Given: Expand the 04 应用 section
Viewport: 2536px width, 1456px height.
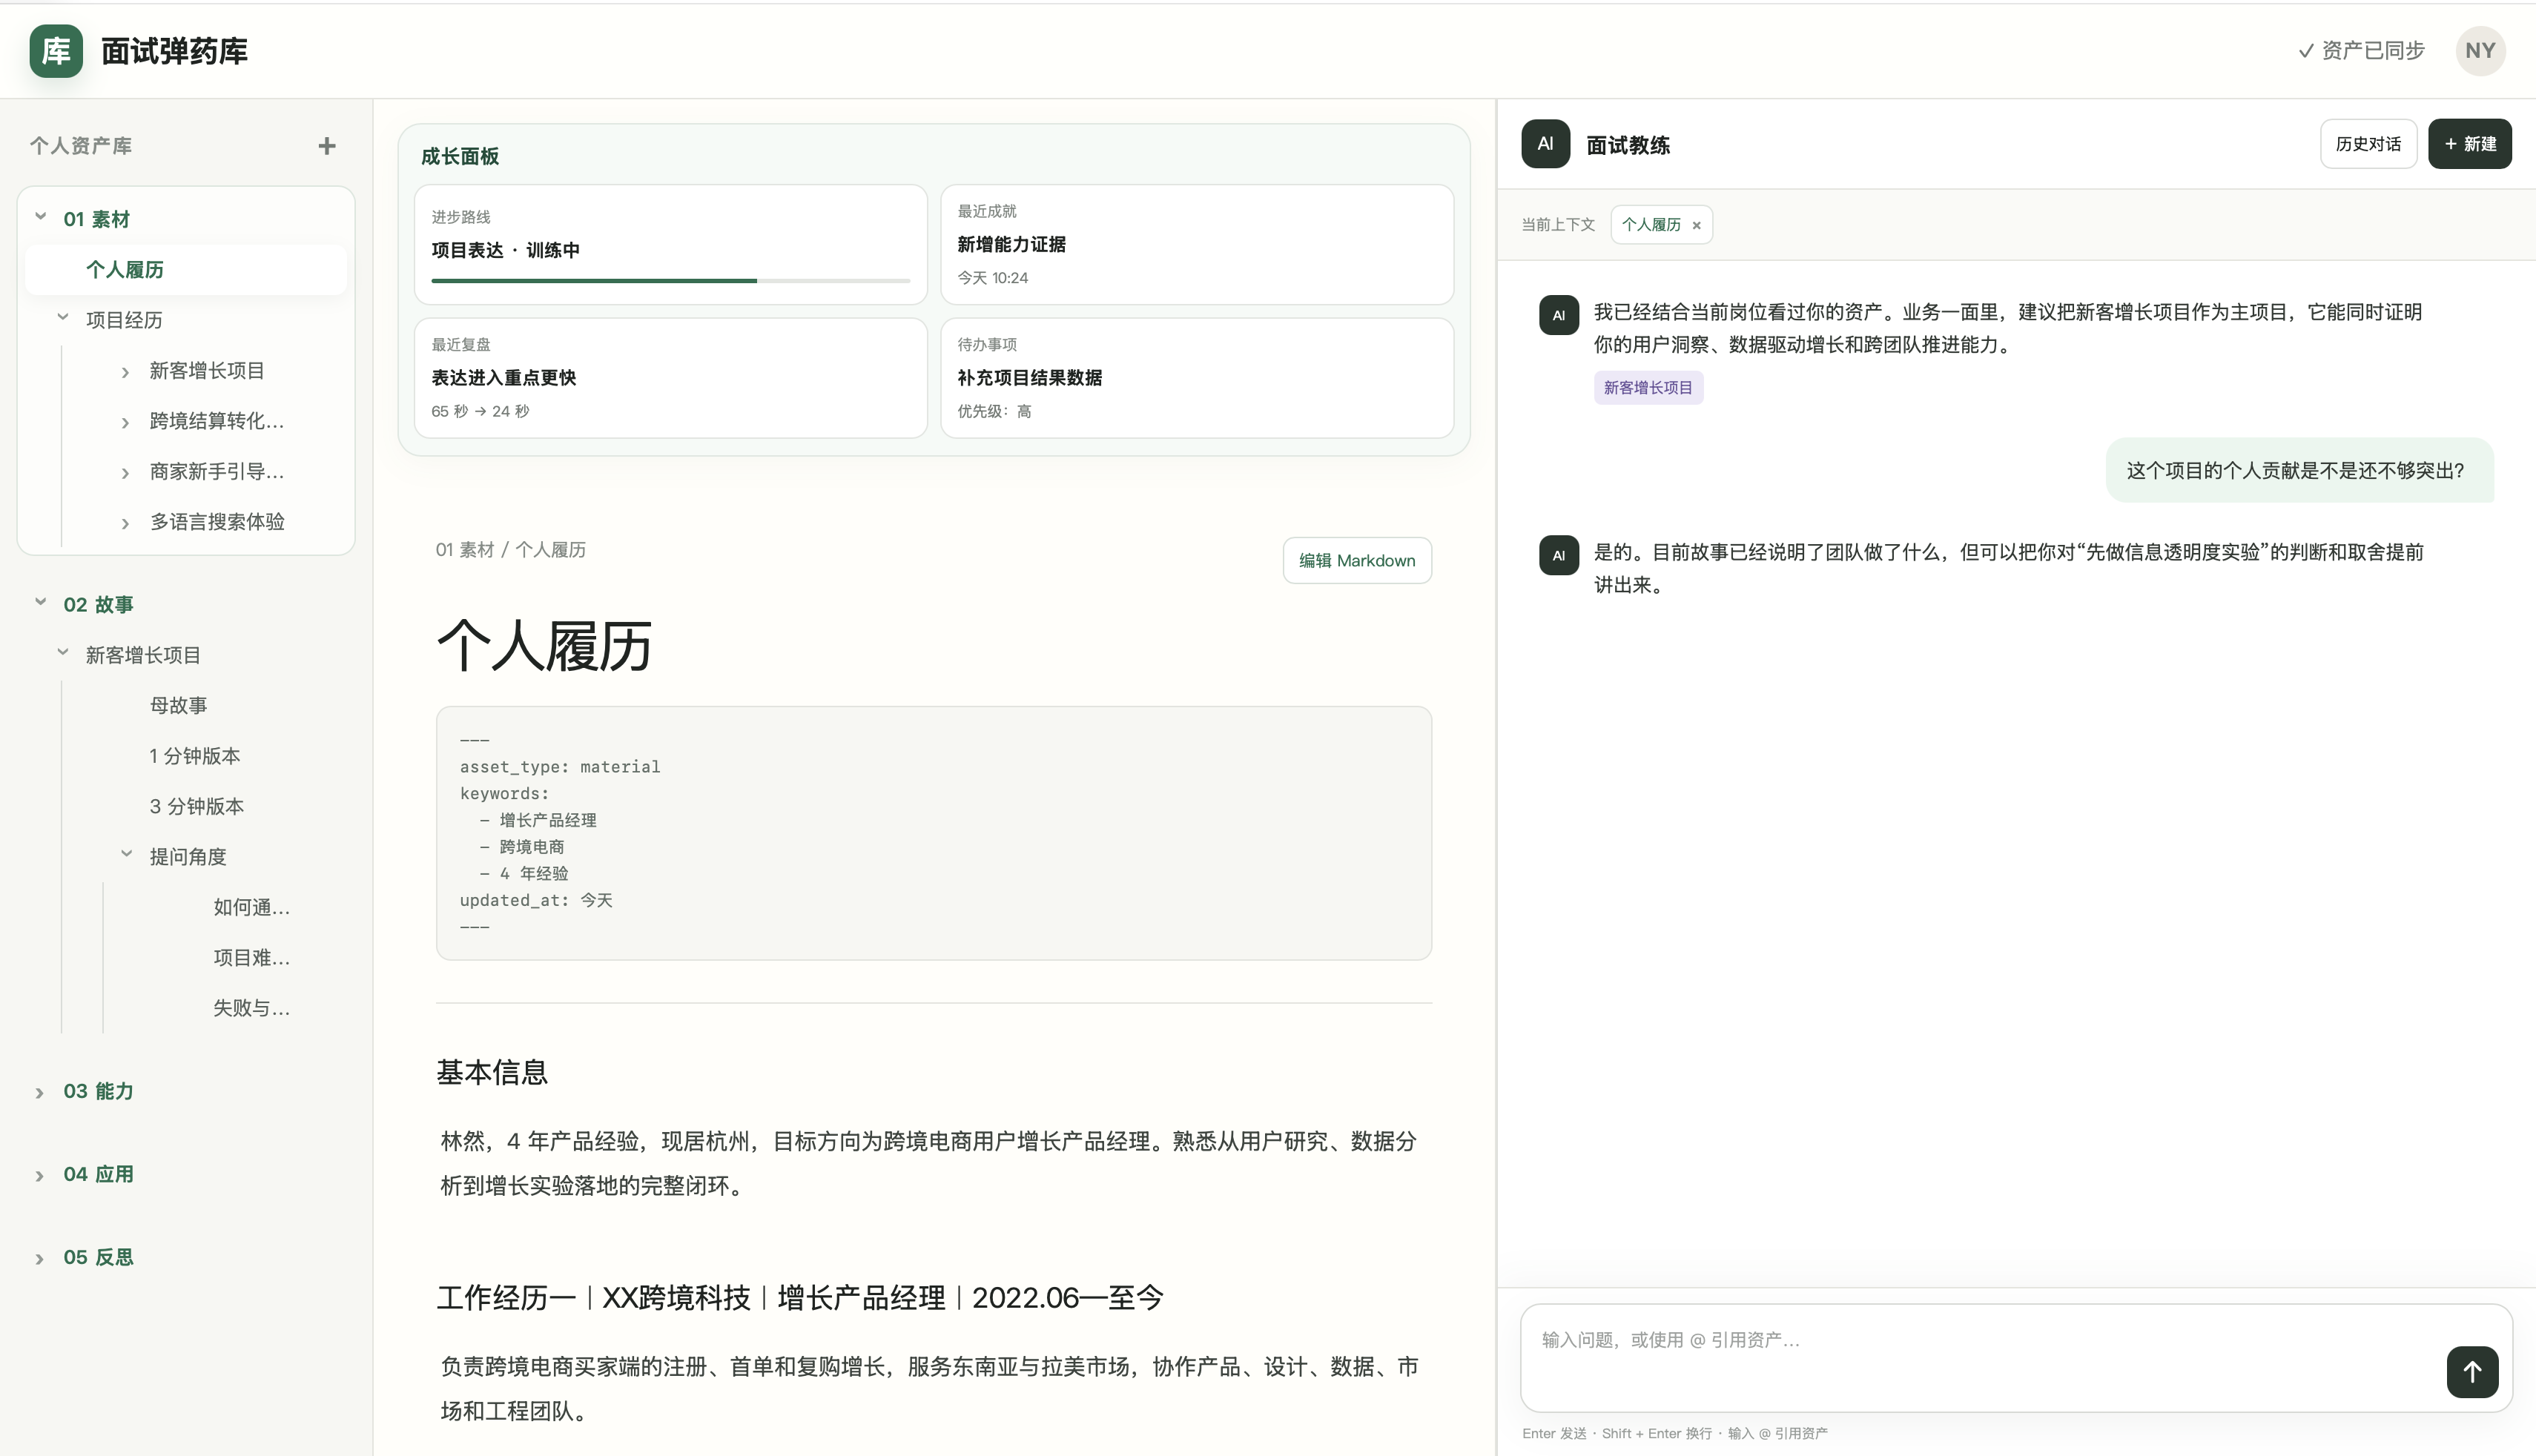Looking at the screenshot, I should (40, 1175).
